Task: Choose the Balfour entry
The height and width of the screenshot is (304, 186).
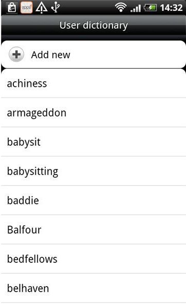Action: (x=94, y=230)
